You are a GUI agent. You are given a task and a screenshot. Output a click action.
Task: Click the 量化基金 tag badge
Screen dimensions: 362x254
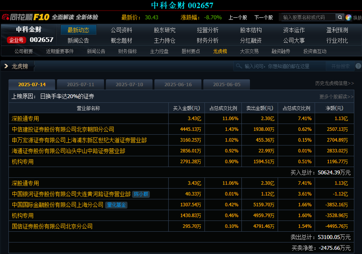click(117, 205)
